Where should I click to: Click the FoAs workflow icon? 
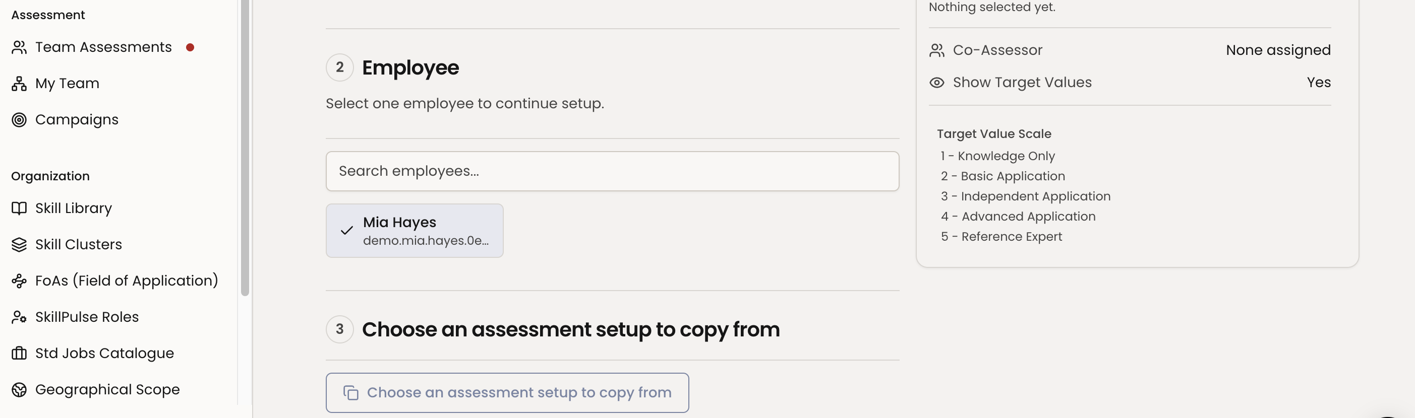pyautogui.click(x=19, y=281)
